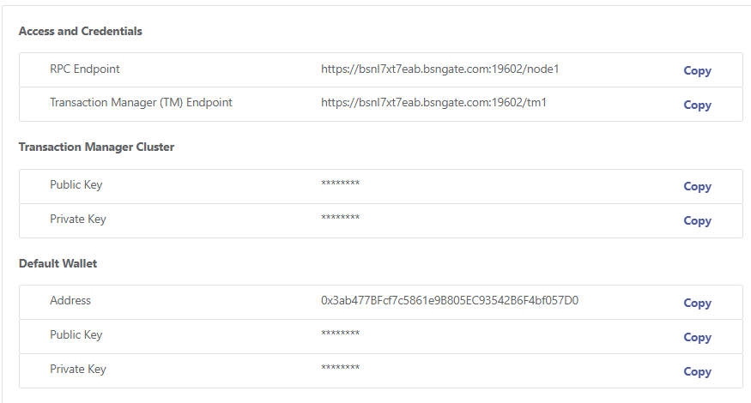Select the Access and Credentials heading
The height and width of the screenshot is (403, 751).
[x=81, y=31]
